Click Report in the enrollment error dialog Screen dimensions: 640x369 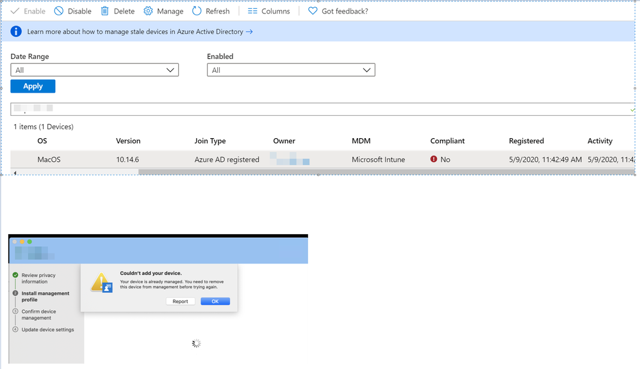(x=180, y=301)
